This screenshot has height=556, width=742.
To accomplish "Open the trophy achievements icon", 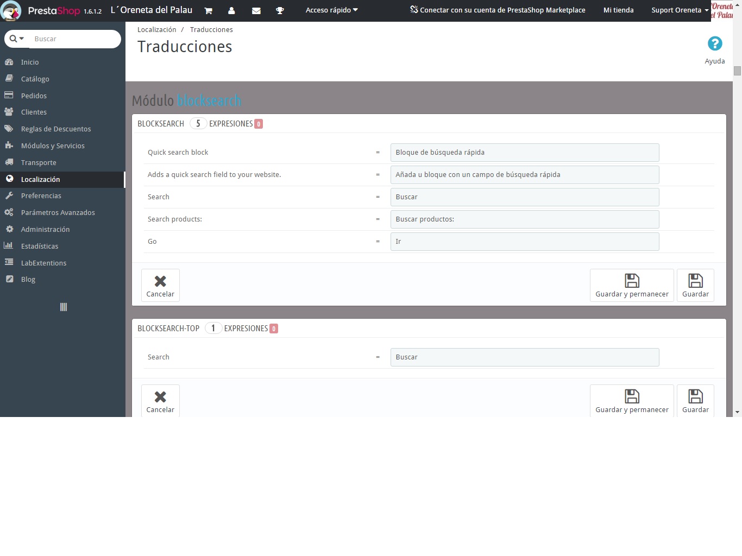I will (x=280, y=10).
